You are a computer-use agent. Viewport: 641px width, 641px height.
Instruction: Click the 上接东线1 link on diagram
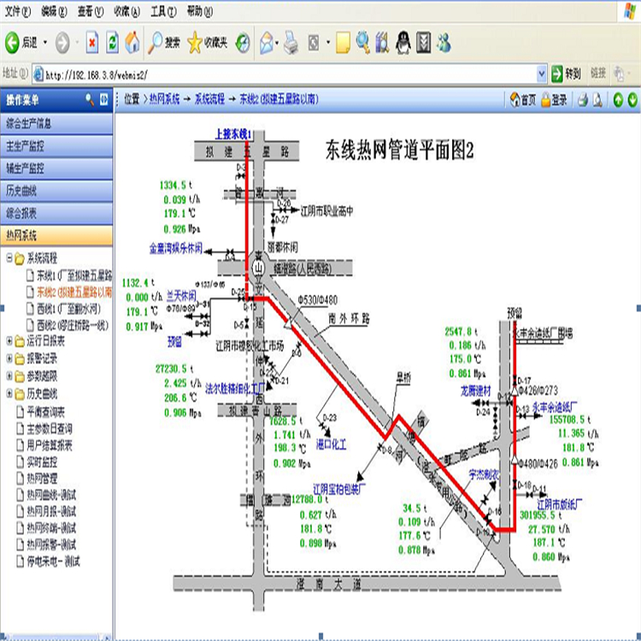[x=232, y=133]
